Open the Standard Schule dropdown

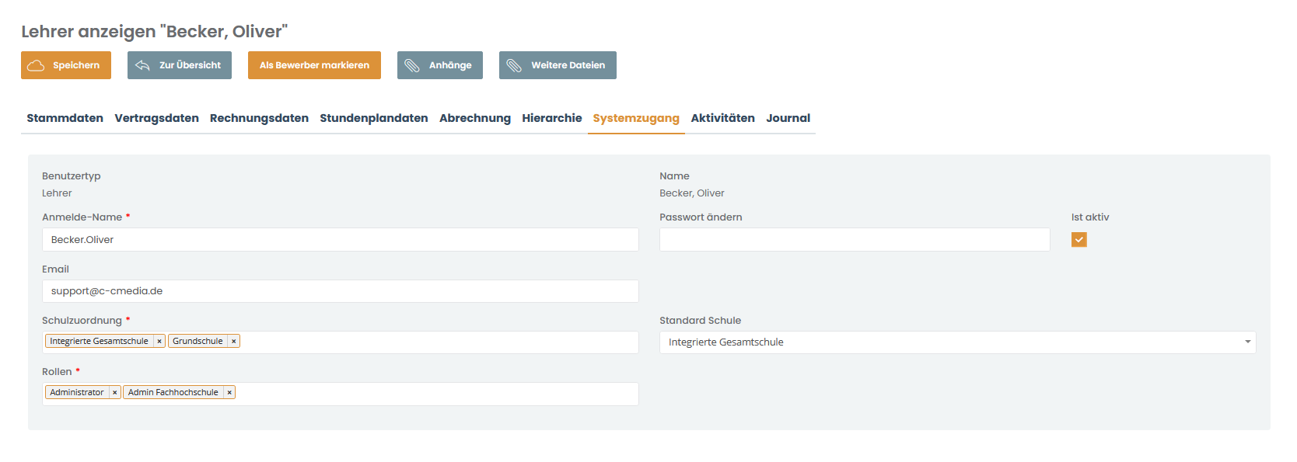(x=957, y=342)
